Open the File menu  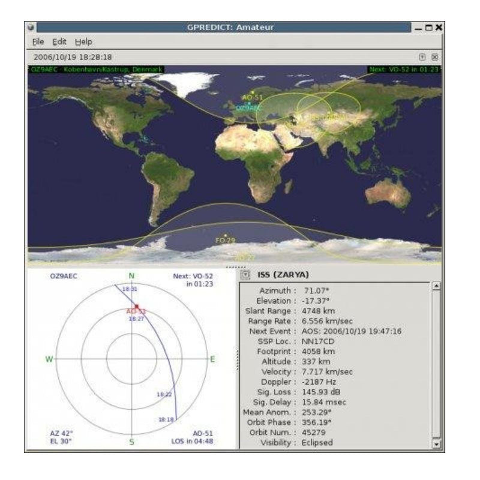point(38,41)
